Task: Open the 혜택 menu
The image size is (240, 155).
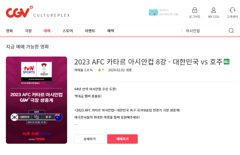Action: [110, 31]
